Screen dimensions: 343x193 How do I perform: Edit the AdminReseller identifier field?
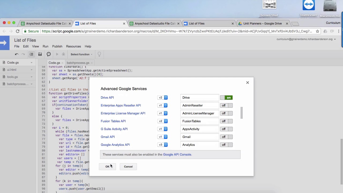[200, 105]
